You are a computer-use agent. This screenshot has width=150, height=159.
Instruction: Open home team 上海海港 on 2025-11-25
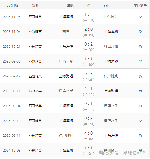point(66,17)
